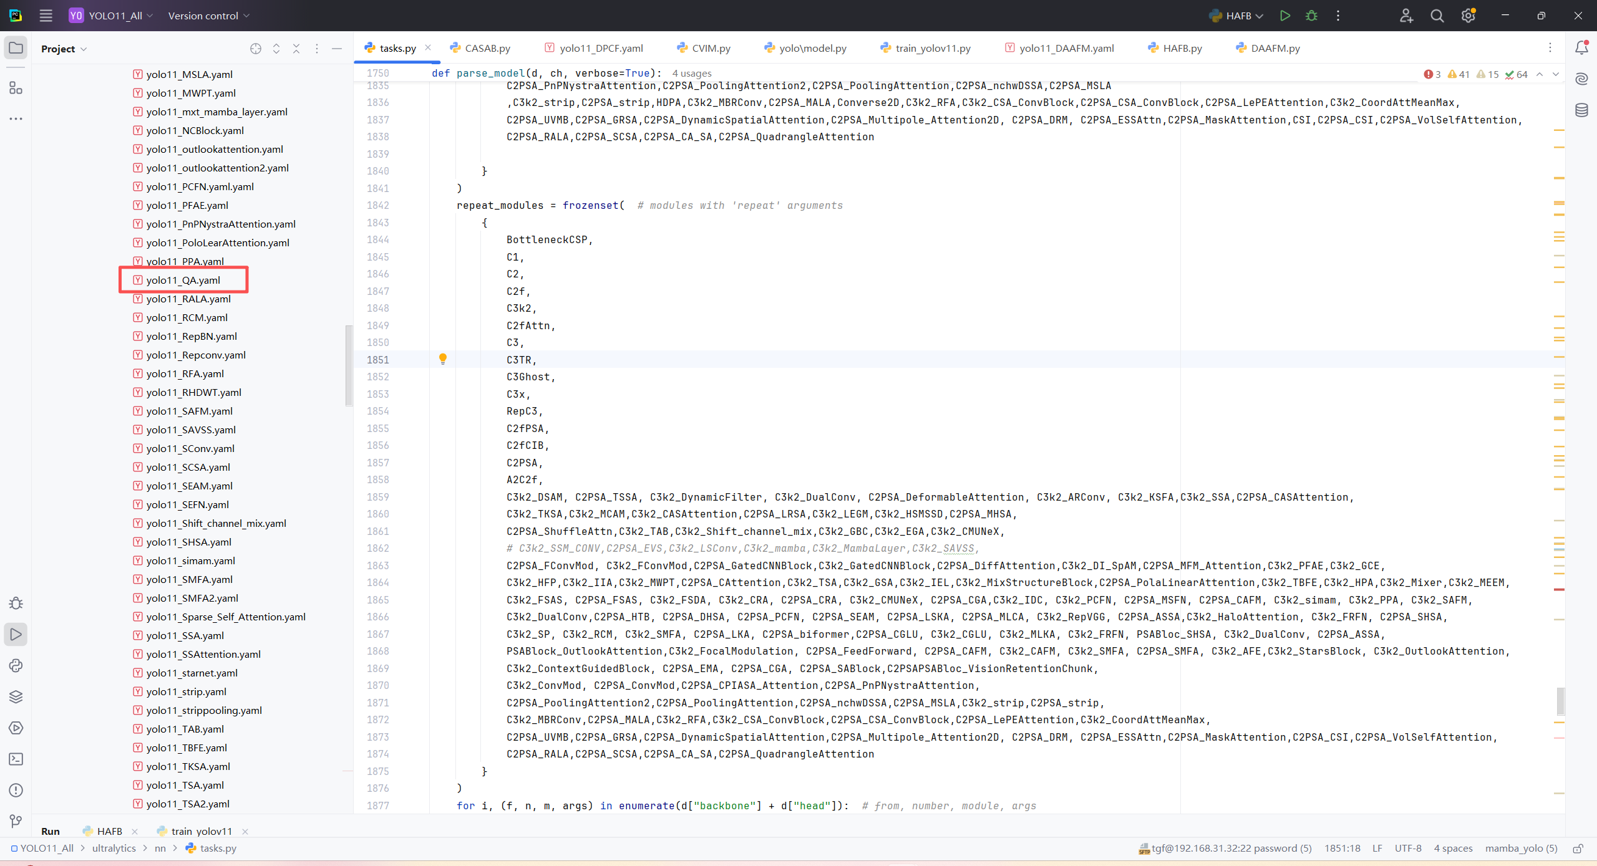Screen dimensions: 1597x866
Task: Toggle read-only lock icon in status bar
Action: (1578, 849)
